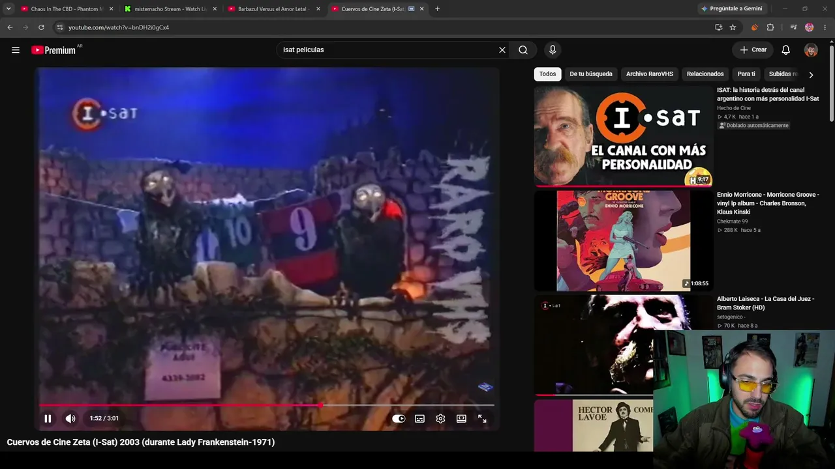This screenshot has width=835, height=469.
Task: Seek on the red video progress bar
Action: (x=267, y=405)
